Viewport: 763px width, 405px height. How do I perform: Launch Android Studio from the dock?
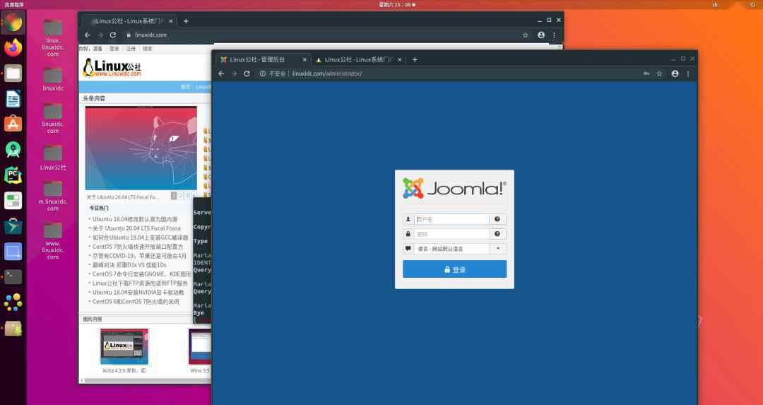(x=13, y=149)
